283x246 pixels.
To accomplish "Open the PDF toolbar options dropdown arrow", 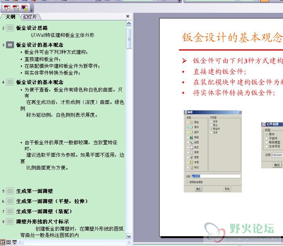I will [32, 10].
